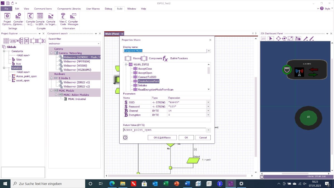Screen dimensions: 334x188
Task: Click the help question mark in Properties dialog
Action: click(x=125, y=138)
